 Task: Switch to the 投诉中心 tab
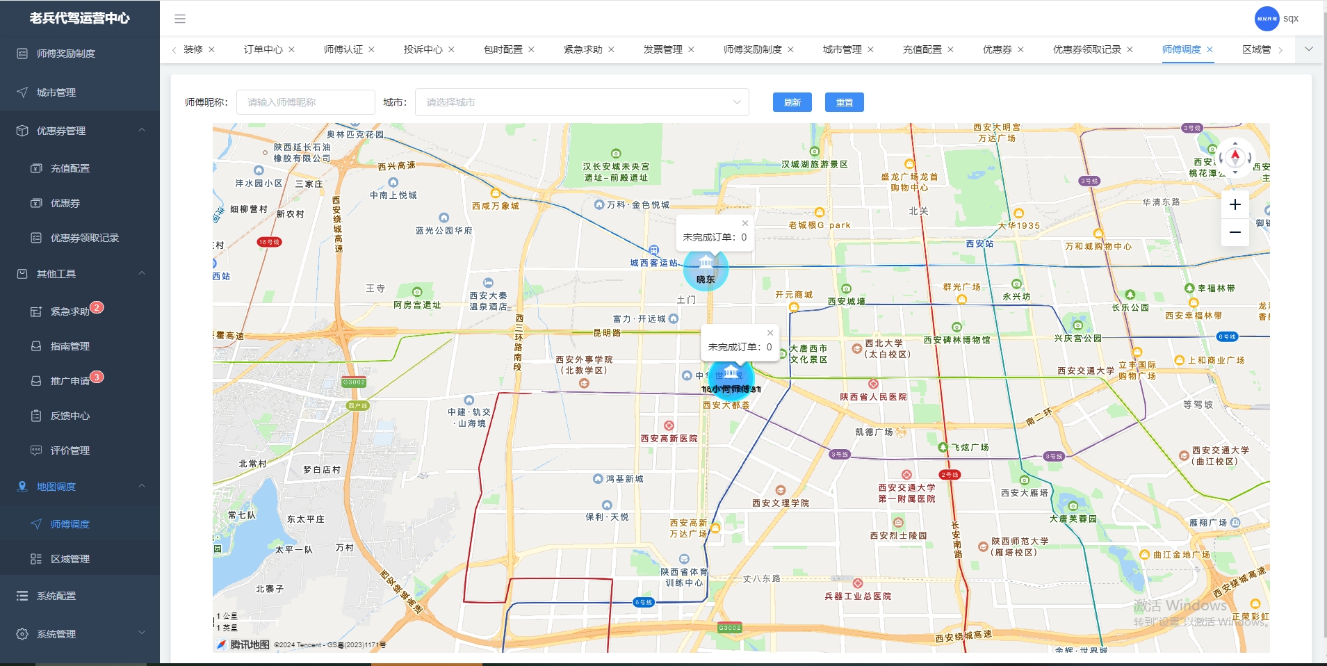tap(423, 49)
